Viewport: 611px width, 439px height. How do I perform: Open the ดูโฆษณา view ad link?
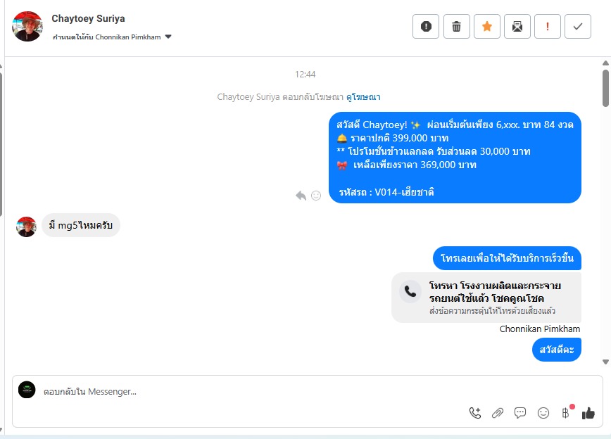click(363, 96)
